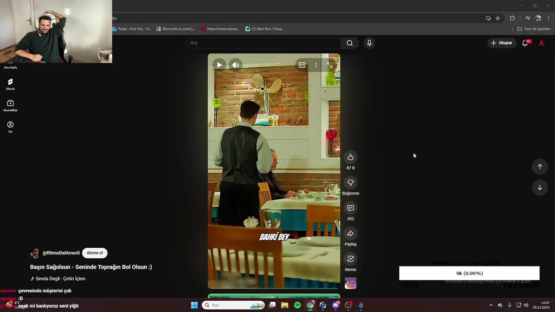Open Abonelikler in the sidebar
This screenshot has width=555, height=312.
(10, 106)
